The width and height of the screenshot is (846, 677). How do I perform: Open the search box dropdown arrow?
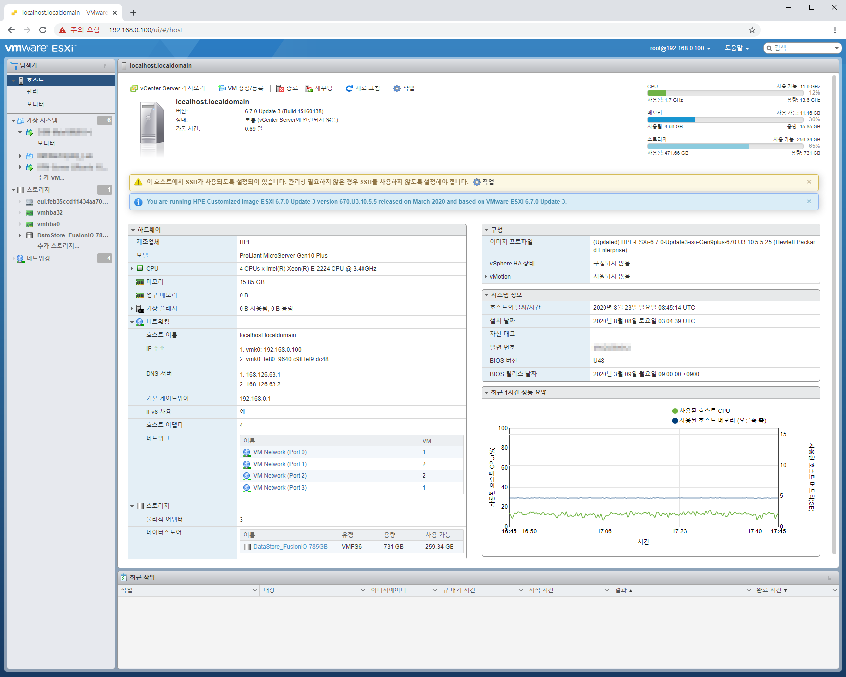click(x=837, y=48)
